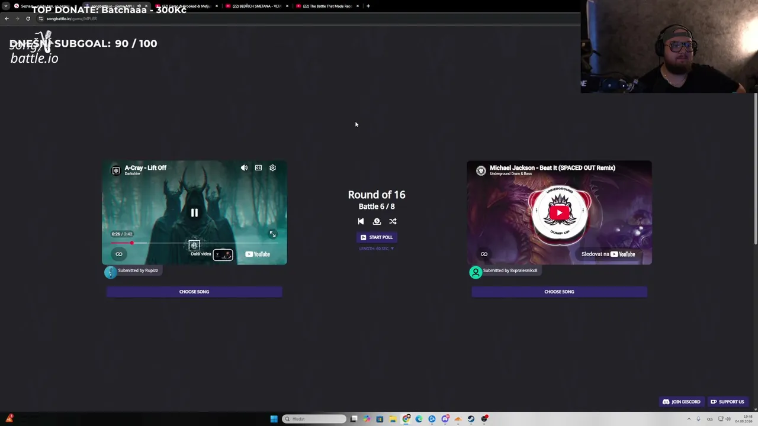Copy link icon on Michael Jackson video
This screenshot has height=426, width=758.
click(484, 254)
